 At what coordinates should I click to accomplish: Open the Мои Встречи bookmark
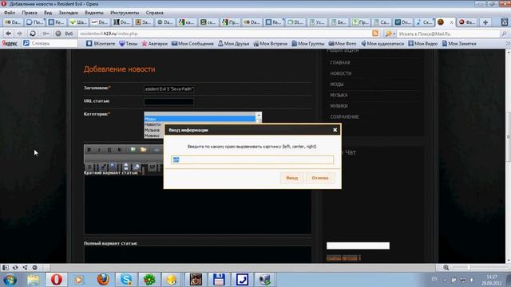(x=271, y=44)
